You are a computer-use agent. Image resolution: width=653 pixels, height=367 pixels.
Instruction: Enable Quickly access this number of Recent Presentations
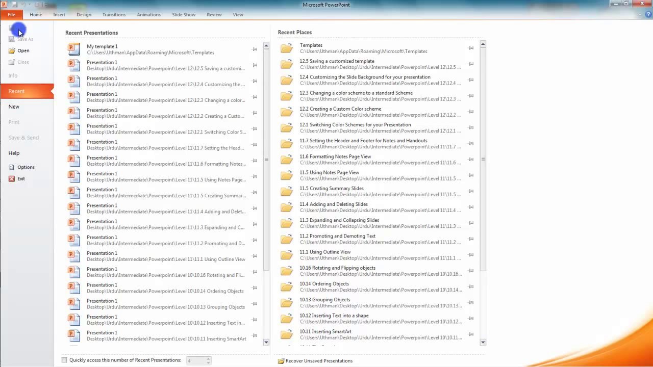(x=64, y=360)
